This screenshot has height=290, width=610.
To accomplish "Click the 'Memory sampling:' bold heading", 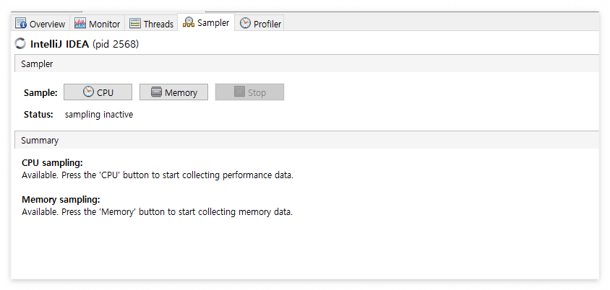I will [61, 200].
